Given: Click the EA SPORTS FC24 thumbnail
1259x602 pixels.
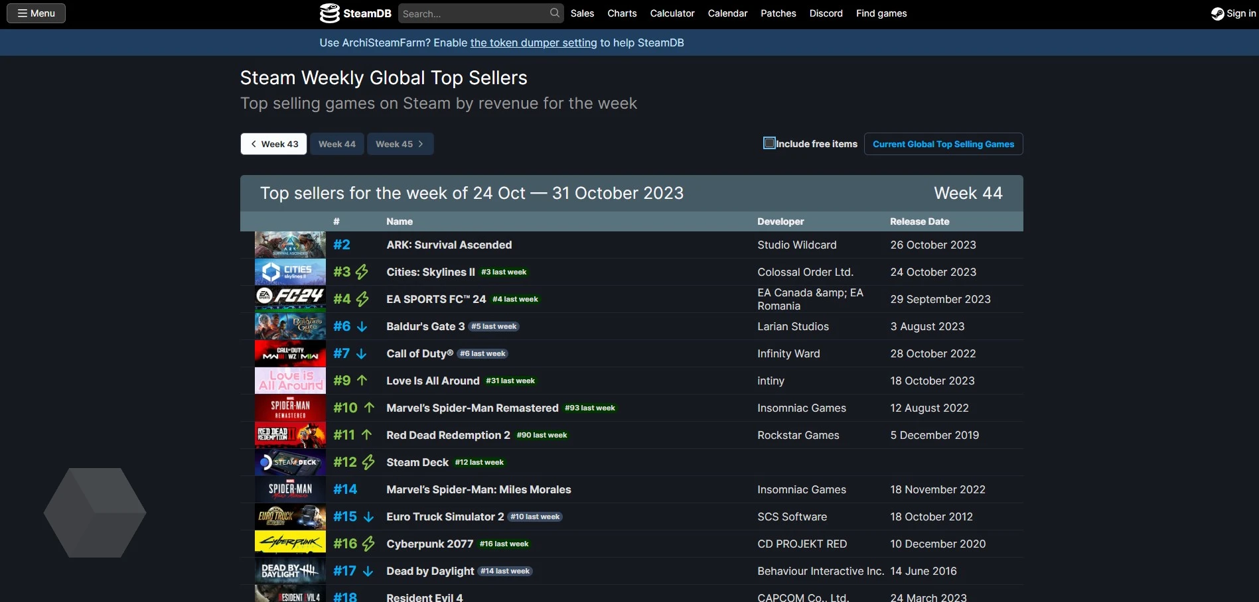Looking at the screenshot, I should (290, 299).
